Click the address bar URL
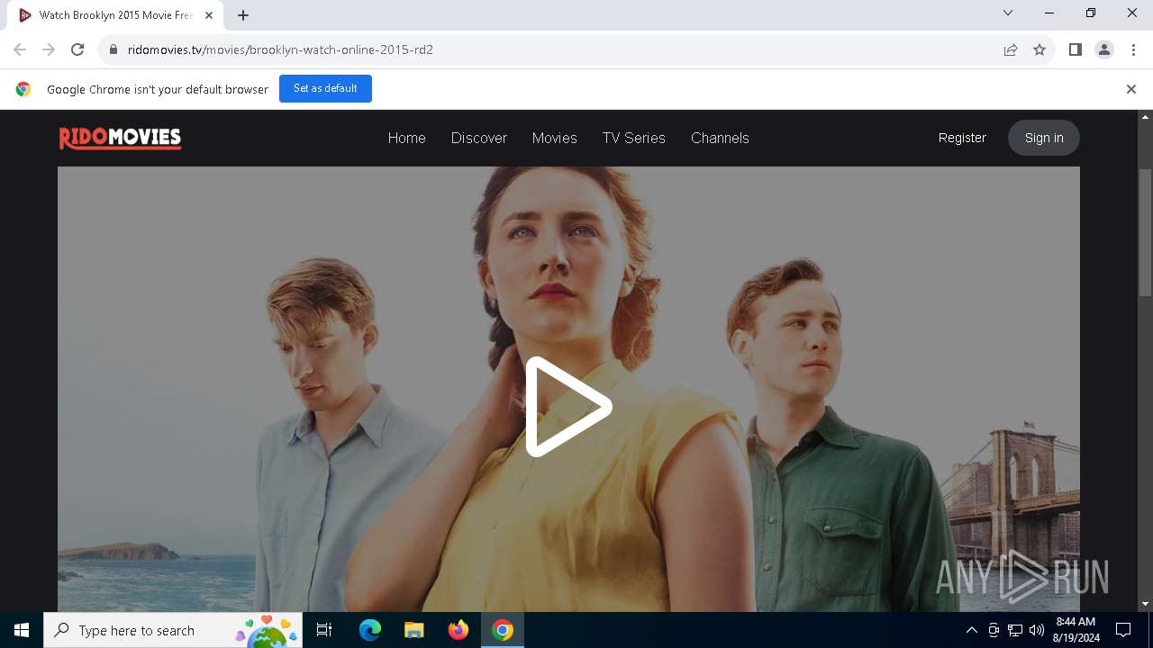This screenshot has width=1153, height=648. pyautogui.click(x=280, y=49)
